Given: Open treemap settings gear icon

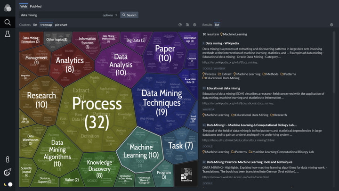Looking at the screenshot, I should pos(194,25).
